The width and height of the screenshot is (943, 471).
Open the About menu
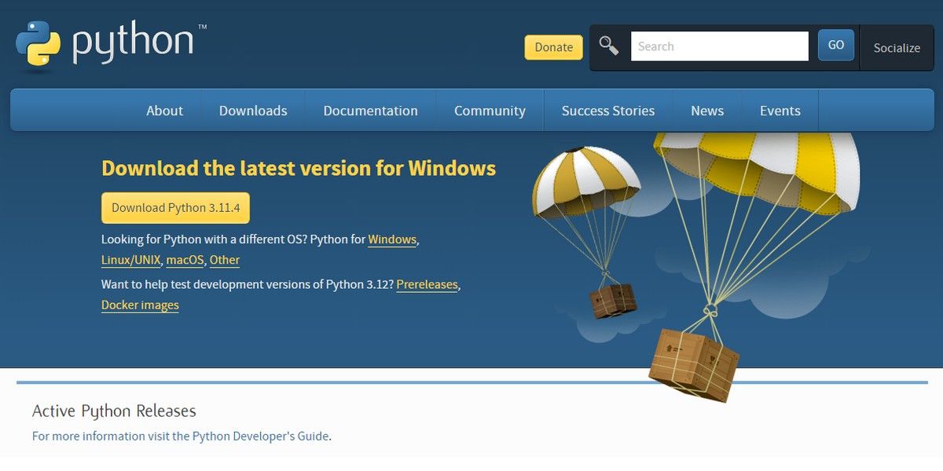(x=163, y=110)
